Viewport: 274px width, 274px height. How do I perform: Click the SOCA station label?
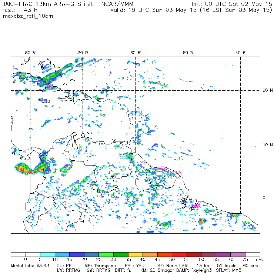(x=176, y=173)
